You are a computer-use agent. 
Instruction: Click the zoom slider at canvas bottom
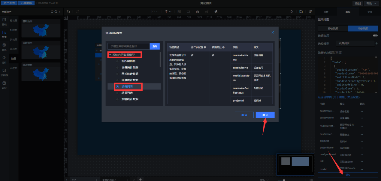(x=284, y=180)
